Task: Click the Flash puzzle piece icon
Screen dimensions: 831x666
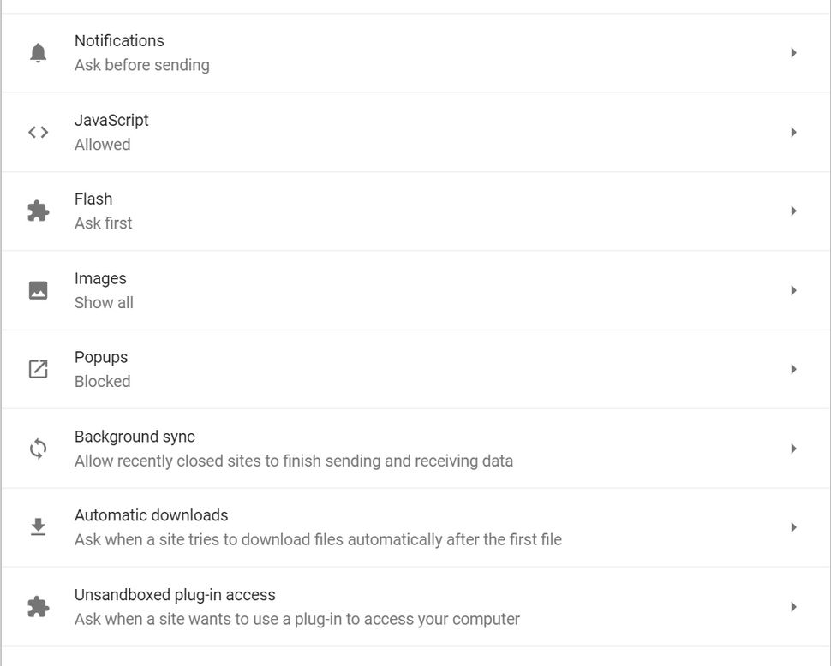Action: click(x=38, y=211)
